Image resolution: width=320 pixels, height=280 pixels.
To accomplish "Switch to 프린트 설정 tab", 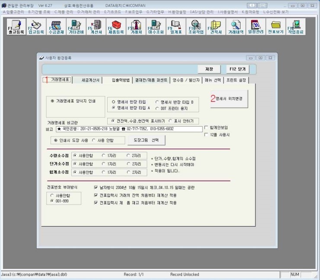I will (236, 80).
